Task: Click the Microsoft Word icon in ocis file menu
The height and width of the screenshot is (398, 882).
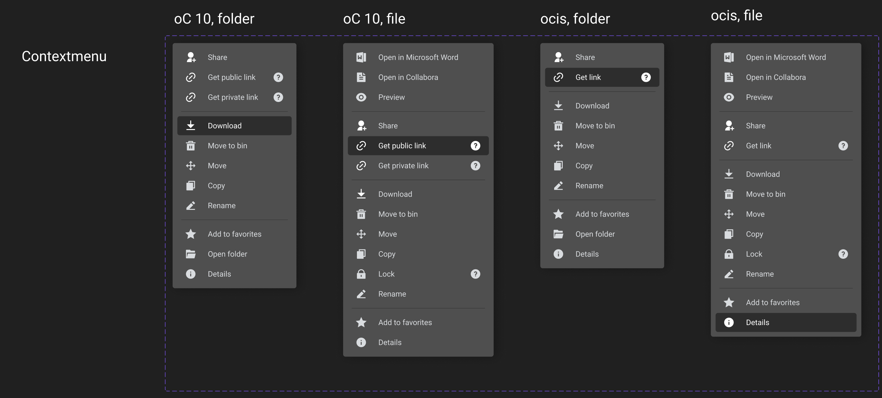Action: coord(729,57)
